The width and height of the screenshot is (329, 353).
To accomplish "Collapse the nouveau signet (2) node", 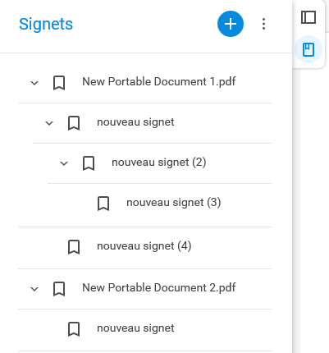I will tap(64, 163).
